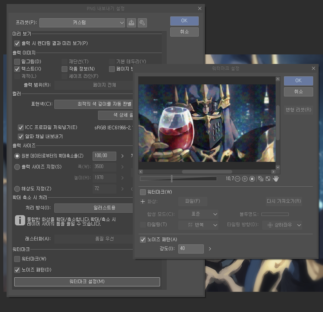The image size is (323, 312).
Task: Close the PNG 내보내기 설정 dialog
Action: (x=200, y=8)
